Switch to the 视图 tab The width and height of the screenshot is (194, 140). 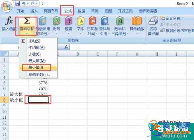pyautogui.click(x=108, y=11)
